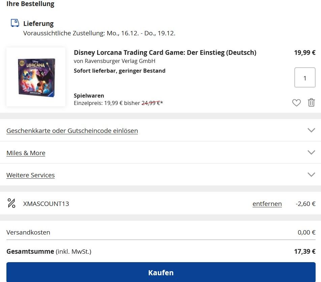Viewport: 321px width, 282px height.
Task: Click the trash can delete icon
Action: click(311, 102)
